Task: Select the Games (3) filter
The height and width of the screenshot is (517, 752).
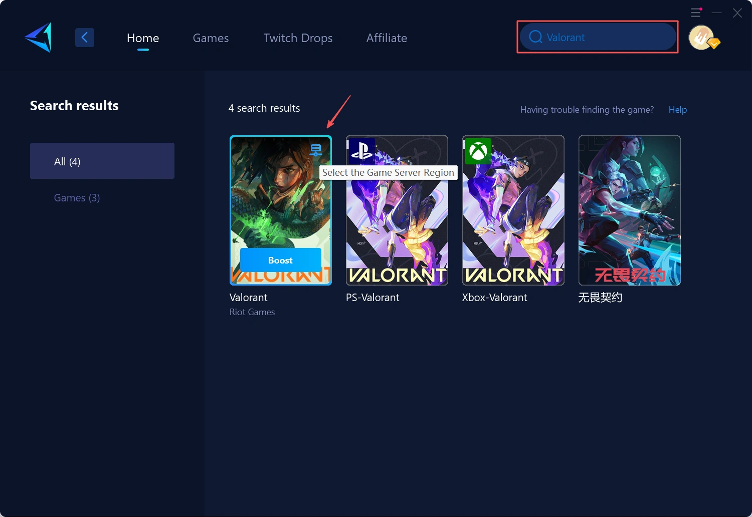Action: (x=77, y=197)
